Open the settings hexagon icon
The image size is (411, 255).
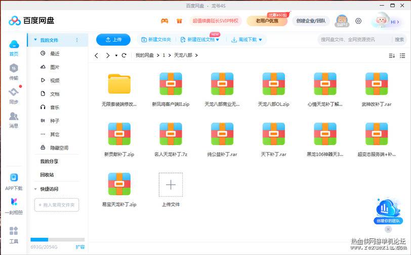click(358, 21)
